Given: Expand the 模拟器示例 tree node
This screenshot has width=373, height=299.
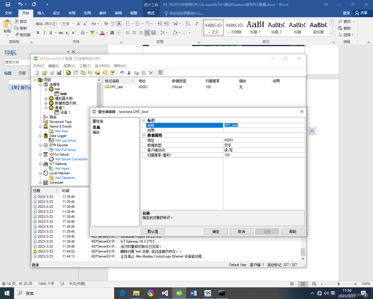Looking at the screenshot, I should click(x=46, y=98).
